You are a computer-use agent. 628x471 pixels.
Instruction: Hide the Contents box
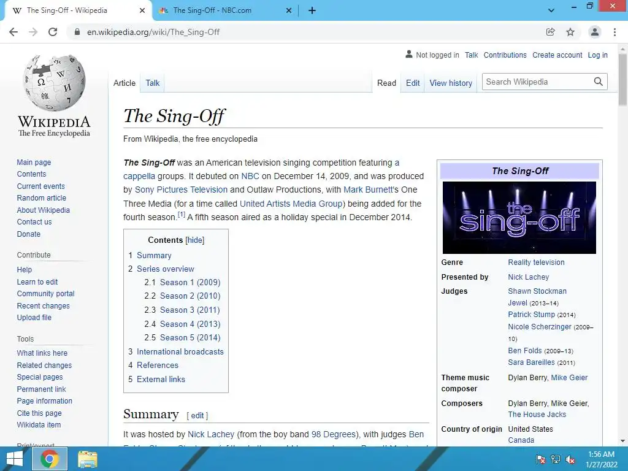coord(195,240)
